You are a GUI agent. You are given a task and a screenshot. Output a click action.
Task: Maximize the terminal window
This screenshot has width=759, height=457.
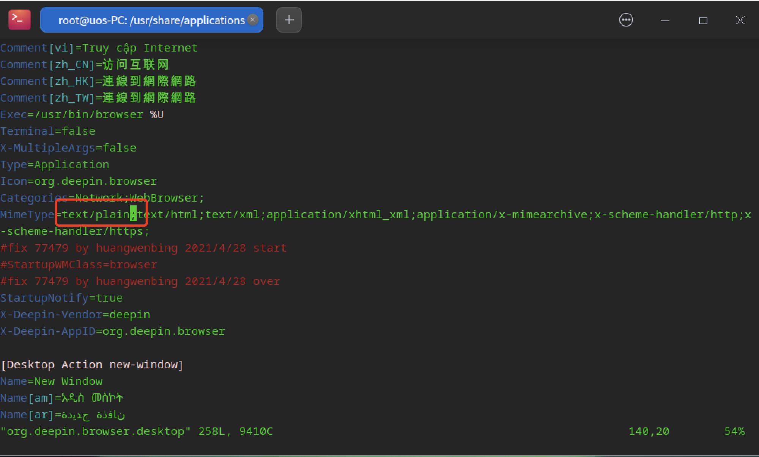click(x=703, y=20)
